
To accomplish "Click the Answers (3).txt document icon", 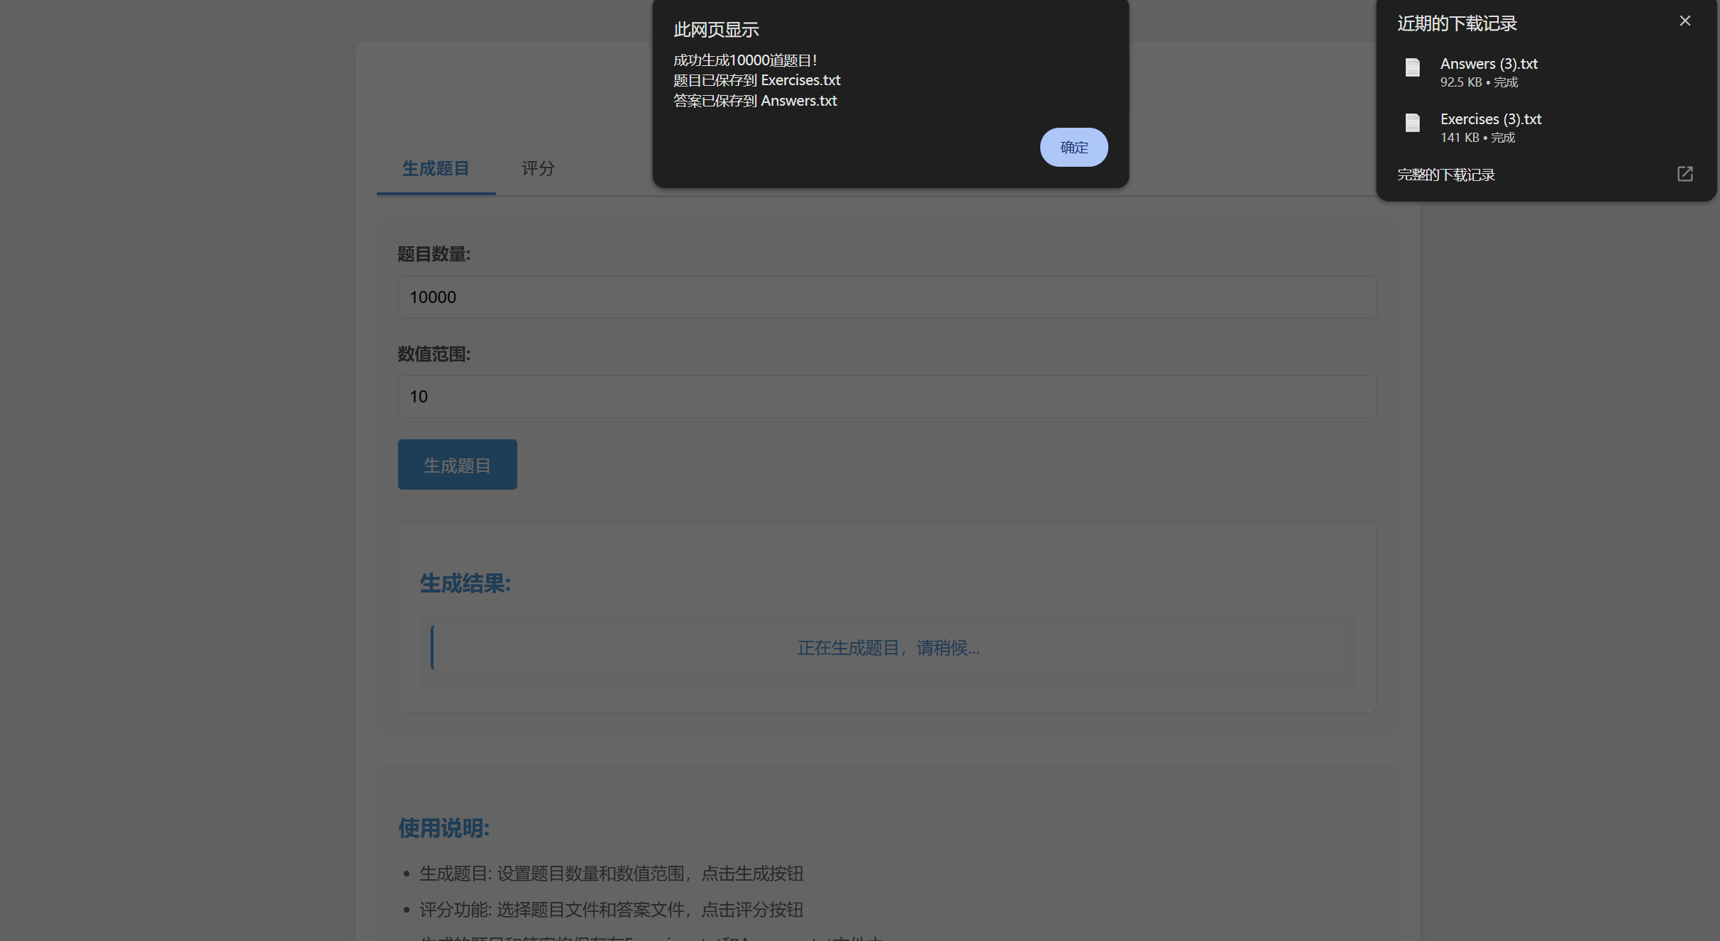I will point(1413,68).
